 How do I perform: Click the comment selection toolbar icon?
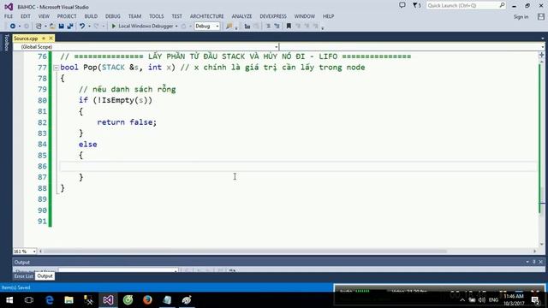[x=268, y=27]
